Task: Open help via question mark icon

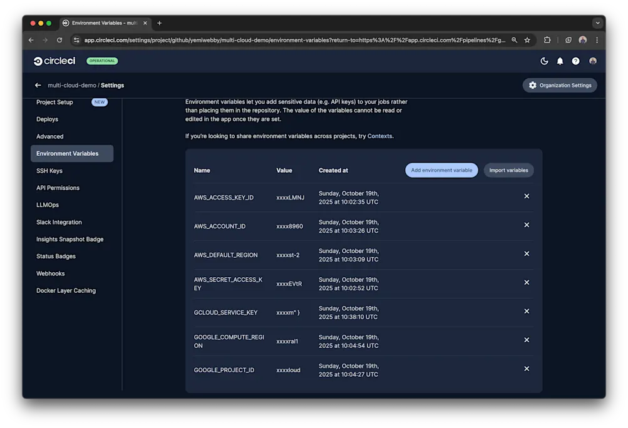Action: (575, 61)
